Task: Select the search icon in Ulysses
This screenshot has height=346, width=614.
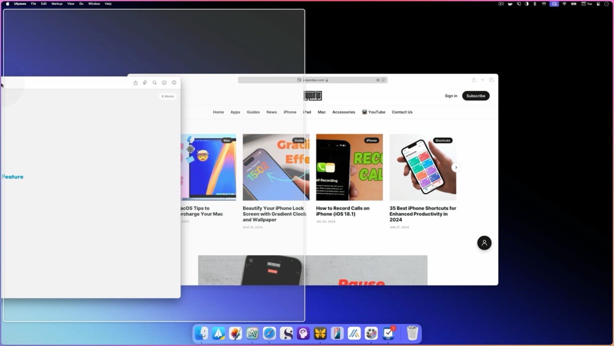Action: [x=154, y=83]
